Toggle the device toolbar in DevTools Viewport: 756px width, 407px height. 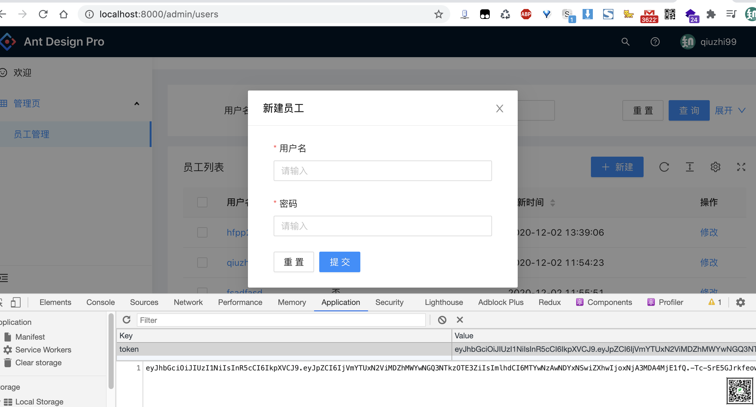[16, 302]
